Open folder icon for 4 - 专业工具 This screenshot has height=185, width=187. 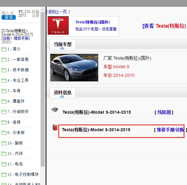4,81
